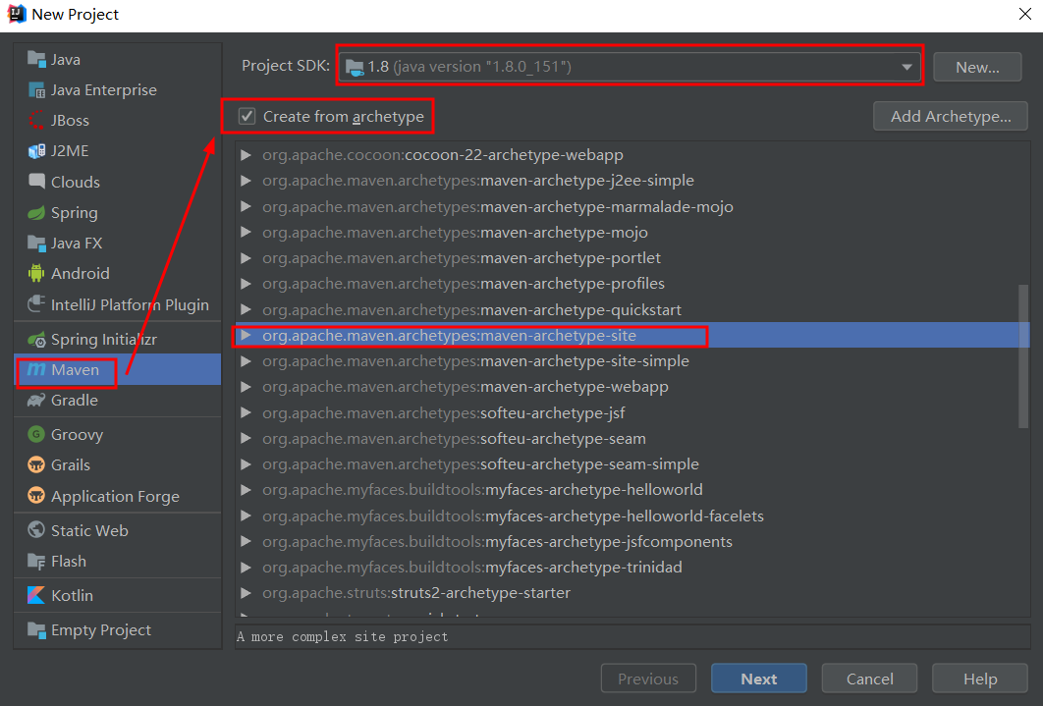Image resolution: width=1043 pixels, height=706 pixels.
Task: Select Static Web label in sidebar
Action: click(x=89, y=530)
